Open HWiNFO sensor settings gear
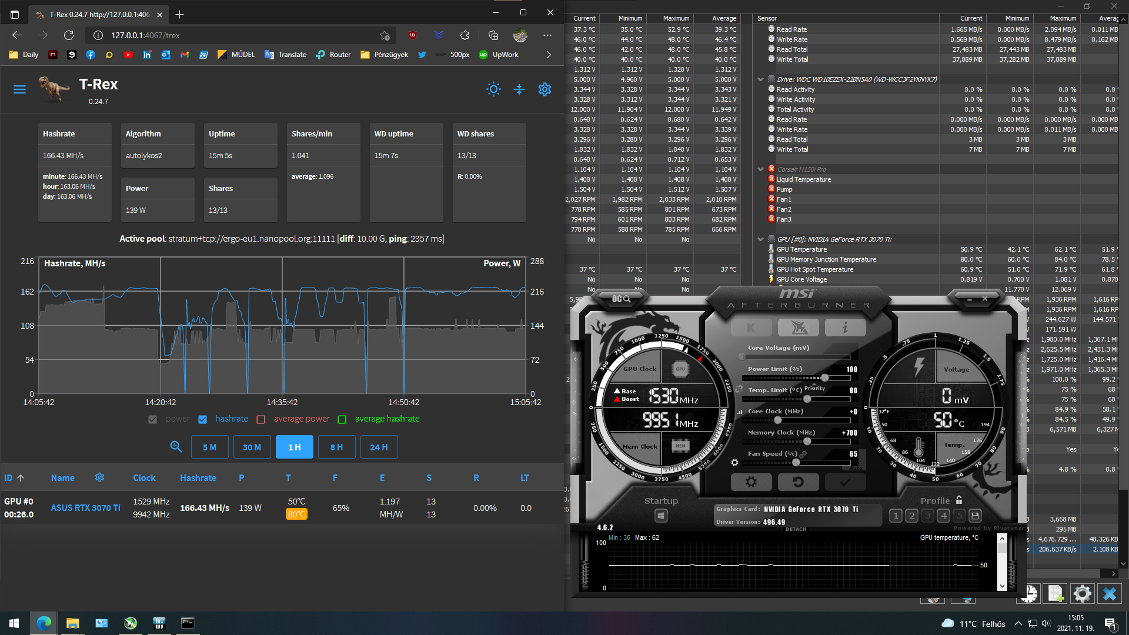Image resolution: width=1129 pixels, height=635 pixels. click(1082, 594)
